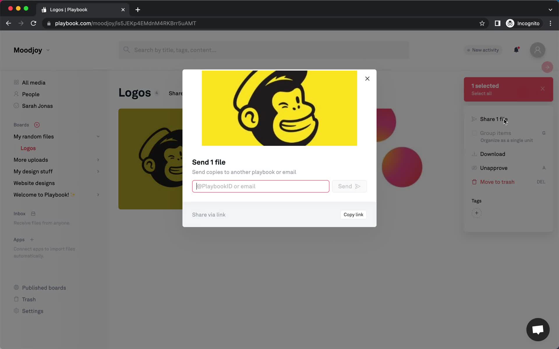Click the Share button beside Logos title
This screenshot has height=349, width=559.
[x=176, y=93]
